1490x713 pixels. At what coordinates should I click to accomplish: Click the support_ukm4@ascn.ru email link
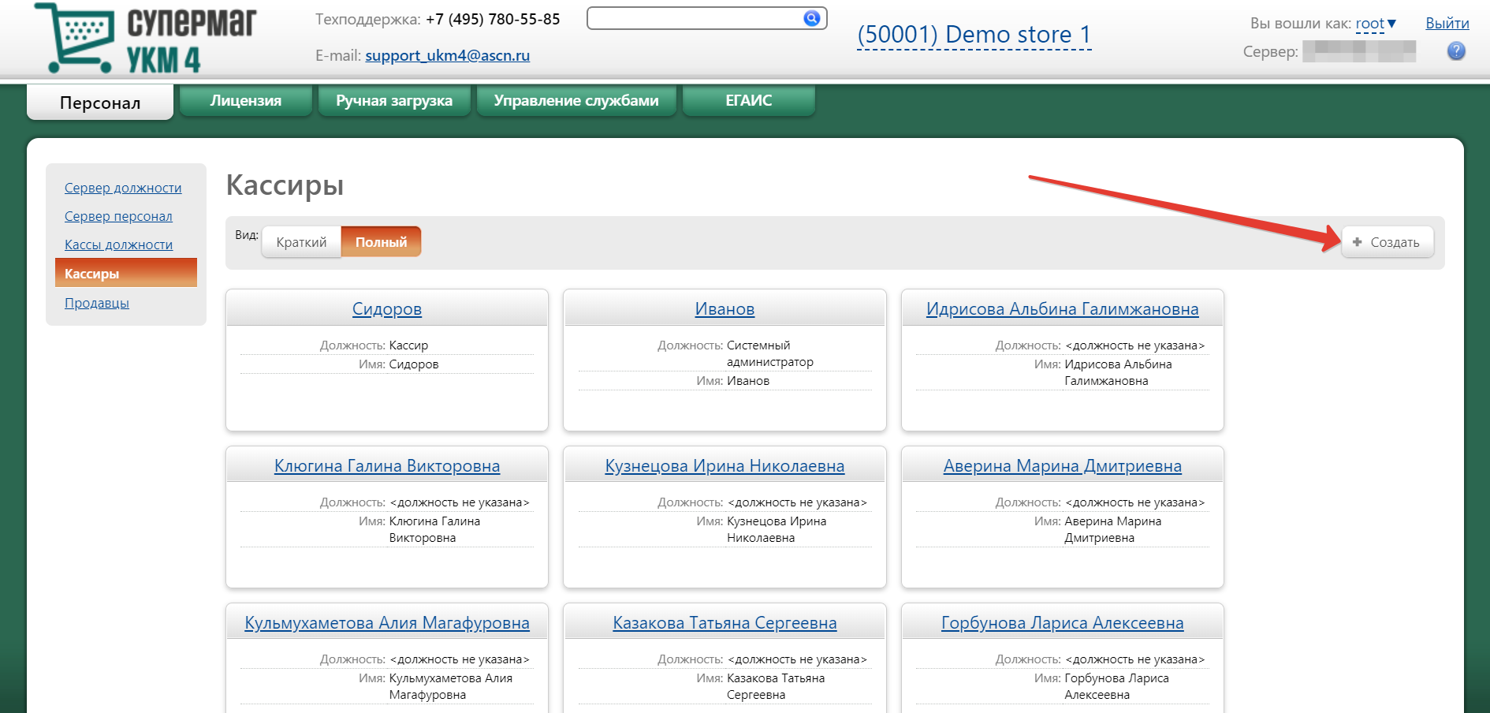[447, 55]
